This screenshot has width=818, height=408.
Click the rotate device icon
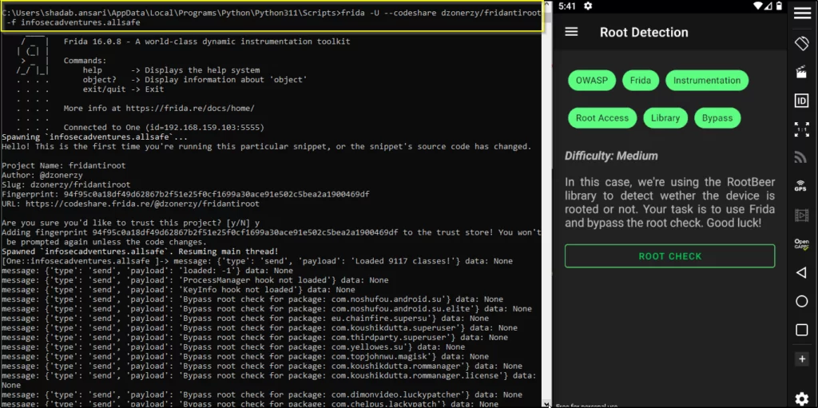click(802, 43)
